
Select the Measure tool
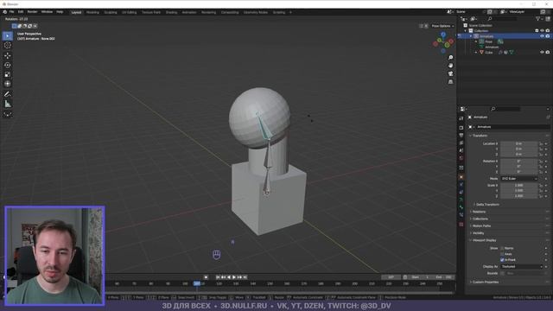(x=8, y=104)
